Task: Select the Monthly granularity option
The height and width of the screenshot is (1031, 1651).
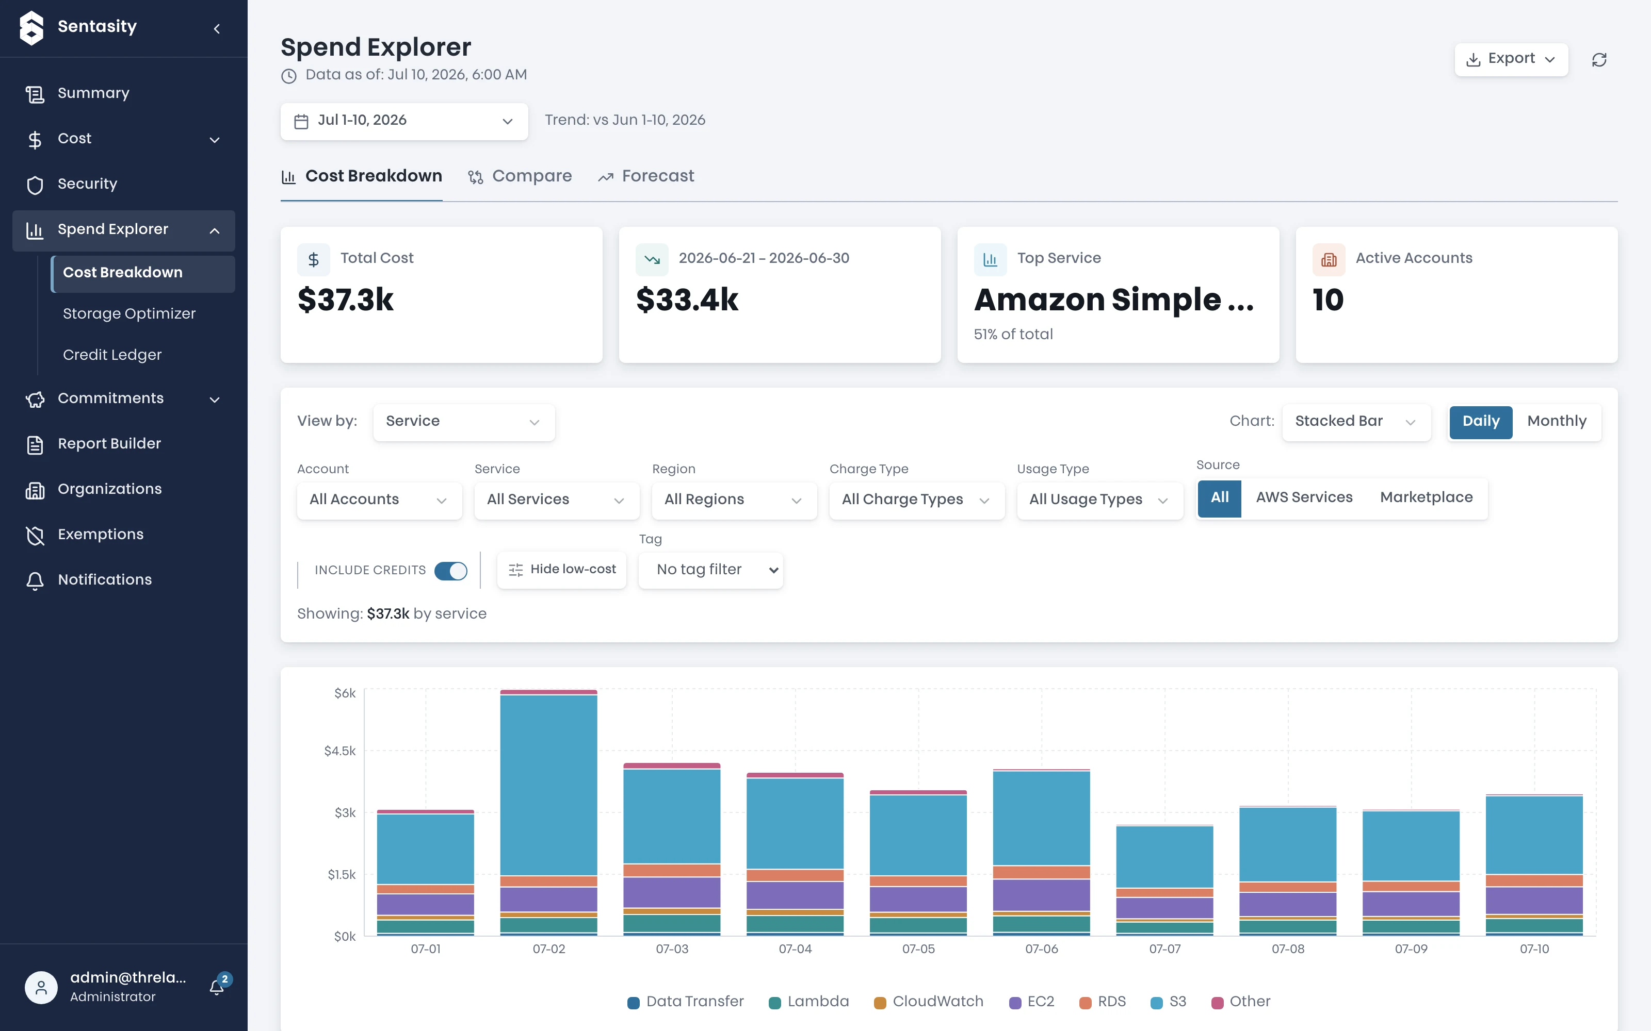Action: pyautogui.click(x=1557, y=421)
